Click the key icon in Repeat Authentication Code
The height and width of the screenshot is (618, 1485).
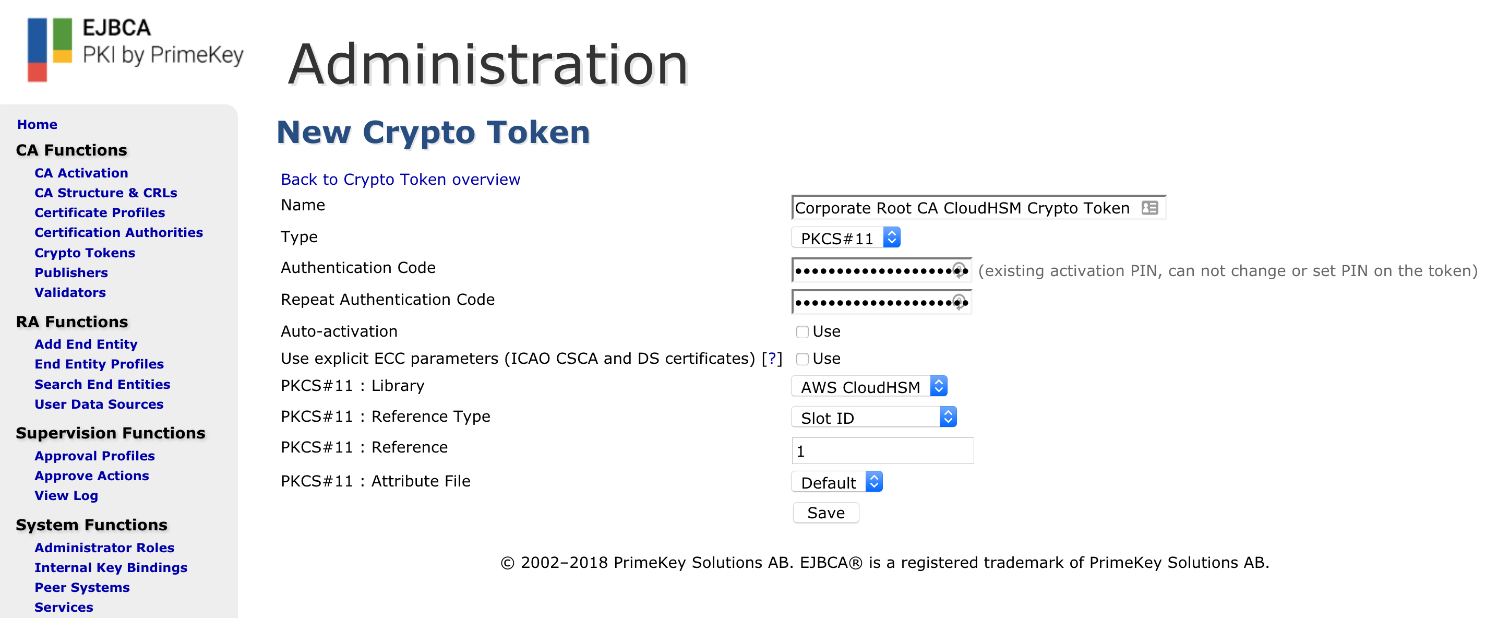959,302
